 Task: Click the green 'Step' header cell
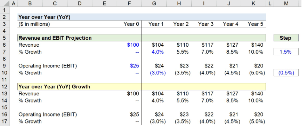286,38
